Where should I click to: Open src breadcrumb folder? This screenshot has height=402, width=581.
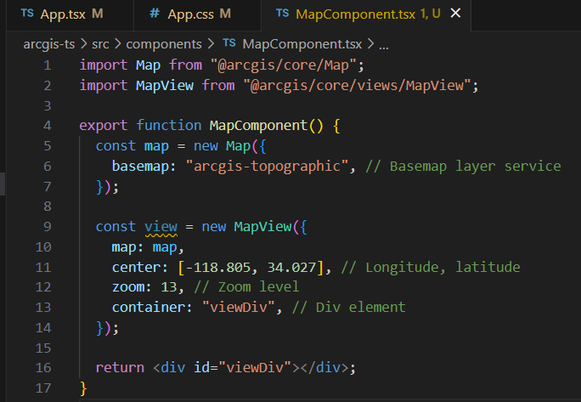pos(100,44)
